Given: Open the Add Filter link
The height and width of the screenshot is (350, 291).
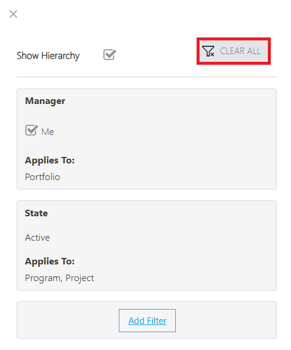Looking at the screenshot, I should pyautogui.click(x=147, y=321).
